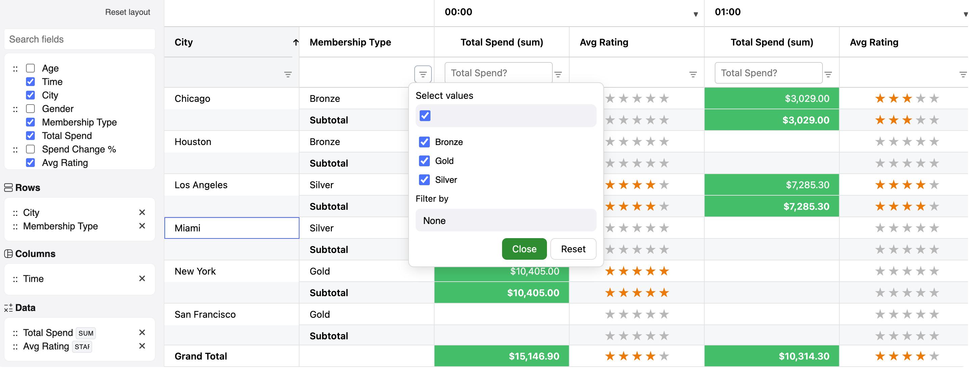The image size is (969, 369).
Task: Select the Miami city cell
Action: click(x=232, y=228)
